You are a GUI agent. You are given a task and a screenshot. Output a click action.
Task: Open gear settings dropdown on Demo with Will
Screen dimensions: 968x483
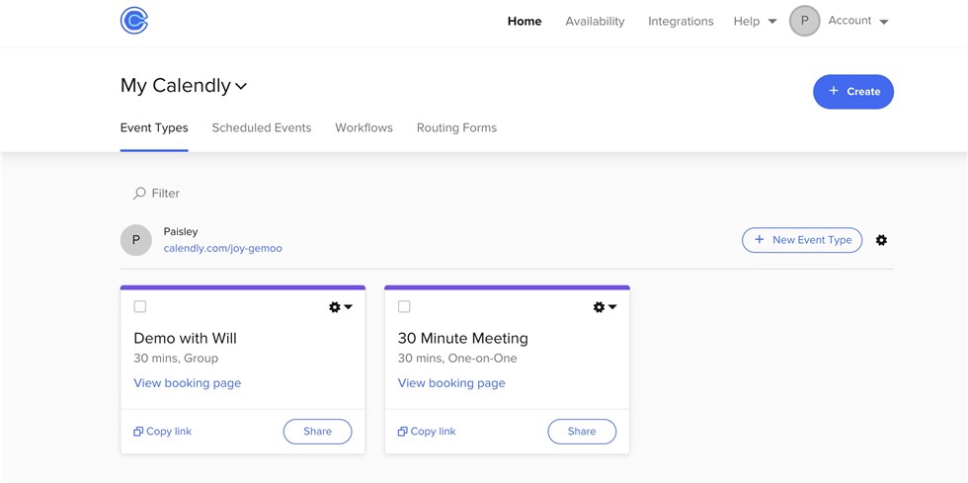(341, 307)
